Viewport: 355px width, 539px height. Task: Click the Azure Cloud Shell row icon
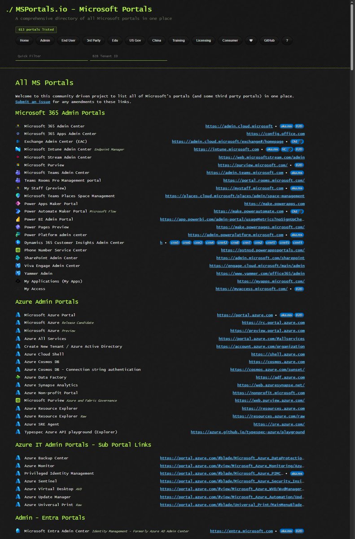[x=18, y=354]
